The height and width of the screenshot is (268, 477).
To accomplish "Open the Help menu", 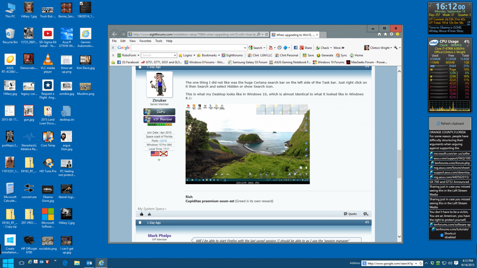I will tap(169, 41).
